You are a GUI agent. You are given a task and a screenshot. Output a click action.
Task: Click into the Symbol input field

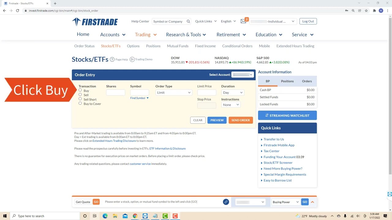click(x=140, y=92)
